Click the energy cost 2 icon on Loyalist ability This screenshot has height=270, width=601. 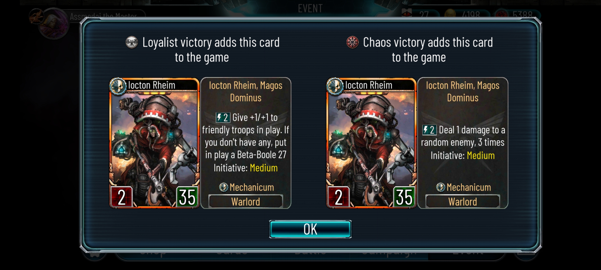click(x=223, y=117)
